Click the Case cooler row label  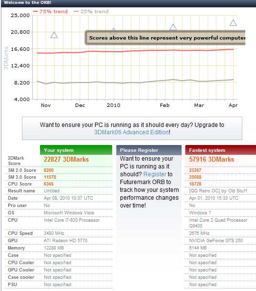(x=21, y=277)
